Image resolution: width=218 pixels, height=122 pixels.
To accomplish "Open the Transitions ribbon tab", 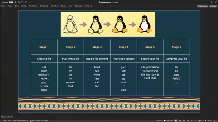I will tap(33, 6).
